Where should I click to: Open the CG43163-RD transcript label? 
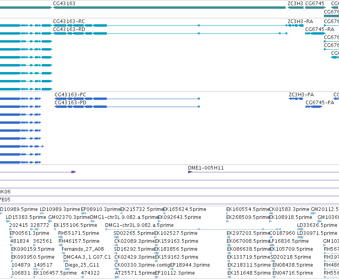click(x=69, y=29)
